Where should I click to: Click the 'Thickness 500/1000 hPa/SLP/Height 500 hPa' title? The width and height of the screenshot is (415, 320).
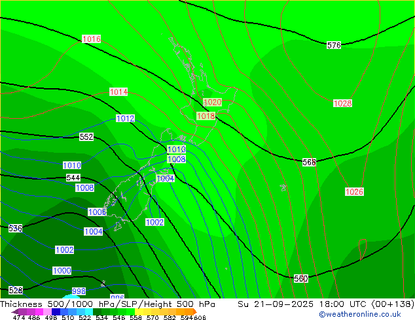pos(107,304)
